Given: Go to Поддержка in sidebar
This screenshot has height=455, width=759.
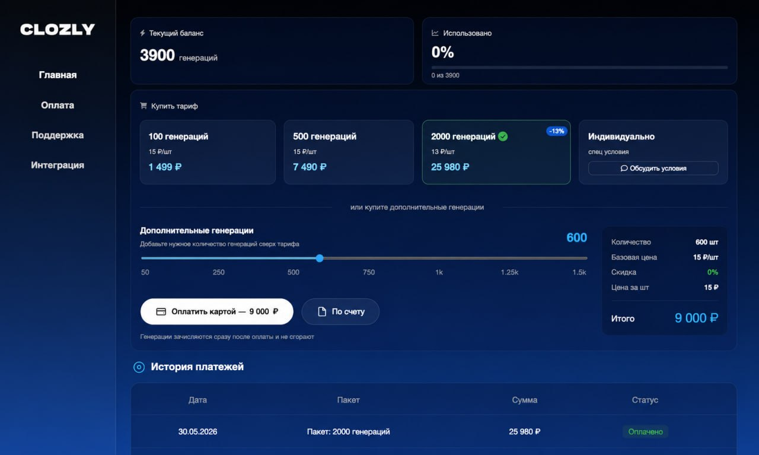Looking at the screenshot, I should (x=58, y=135).
